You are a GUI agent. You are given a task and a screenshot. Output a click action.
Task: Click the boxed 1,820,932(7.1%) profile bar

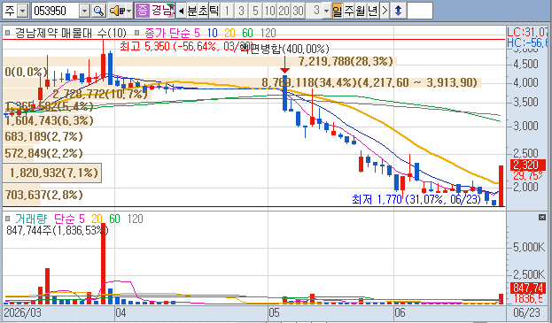click(52, 173)
